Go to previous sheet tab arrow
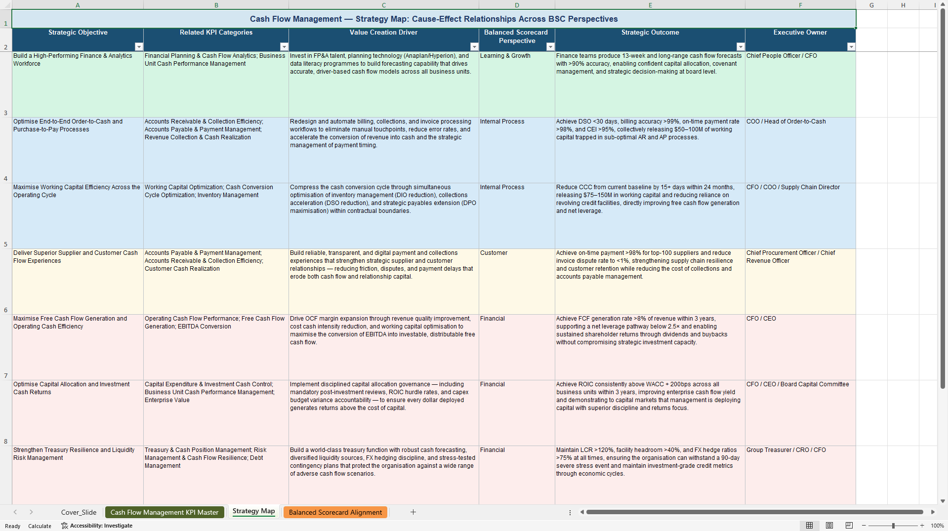 15,512
